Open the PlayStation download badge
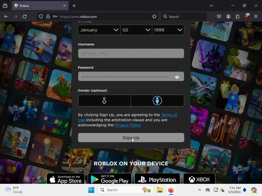The width and height of the screenshot is (262, 196). click(x=157, y=179)
